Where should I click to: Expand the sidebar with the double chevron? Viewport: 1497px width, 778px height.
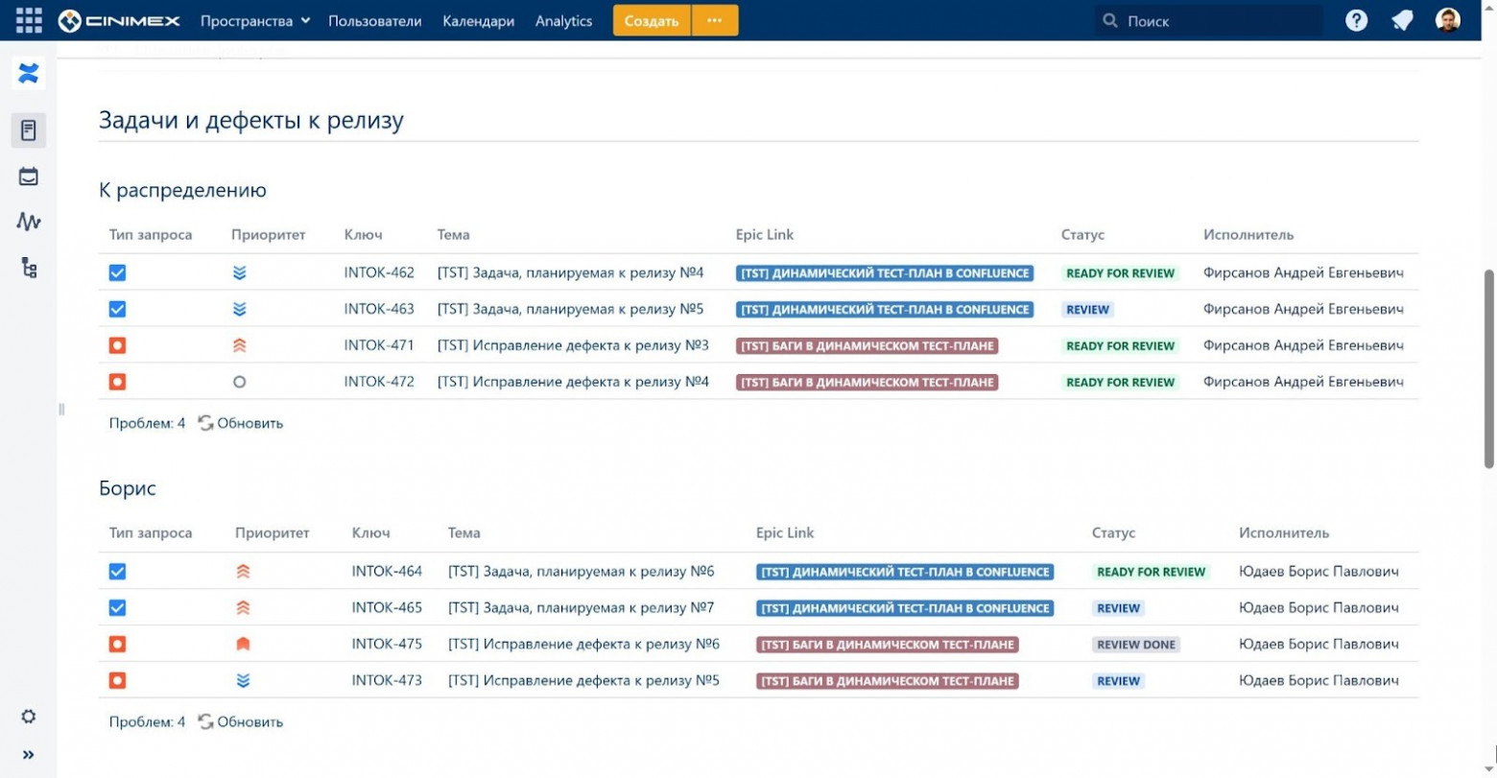click(29, 755)
